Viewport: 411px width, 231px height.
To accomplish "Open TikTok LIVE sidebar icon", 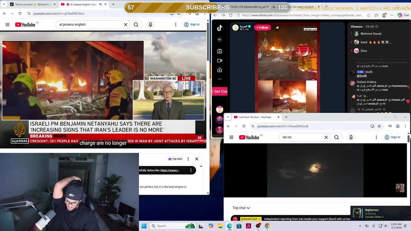I will [x=220, y=51].
